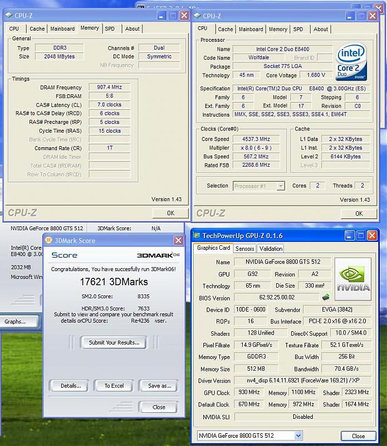
Task: Open About tab in right CPU-Z window
Action: [321, 30]
